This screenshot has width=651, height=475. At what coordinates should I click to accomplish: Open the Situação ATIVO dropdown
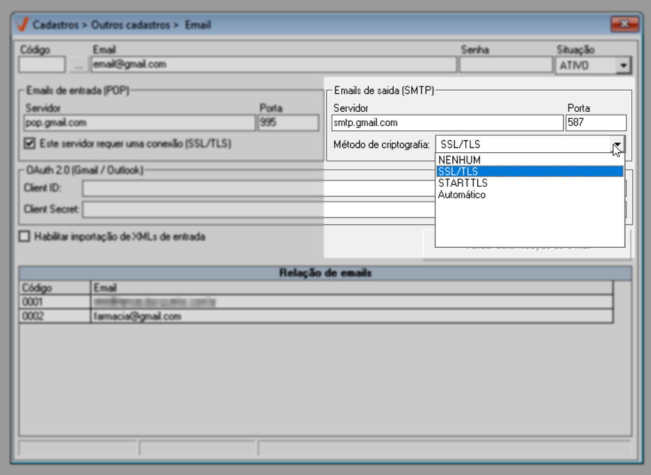[623, 66]
